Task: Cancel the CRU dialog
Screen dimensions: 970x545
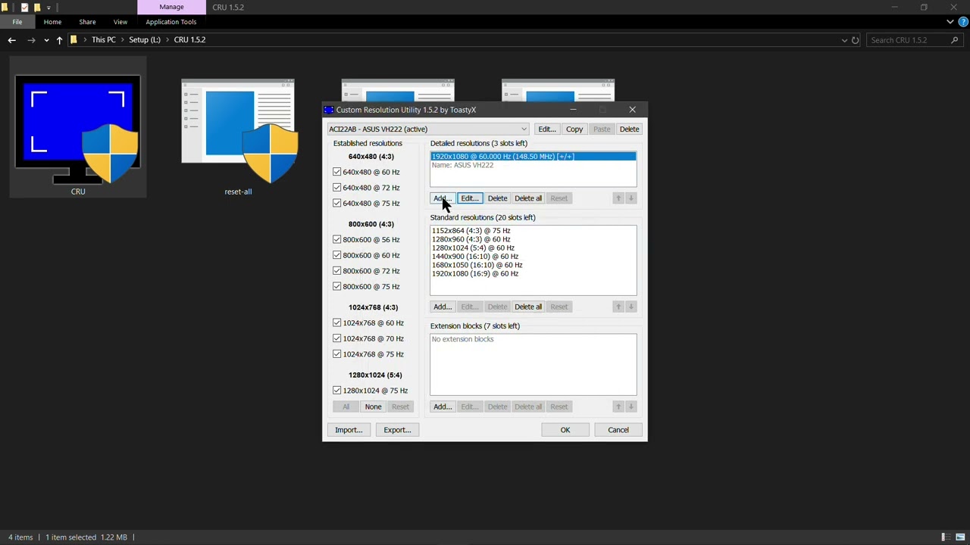Action: 618,430
